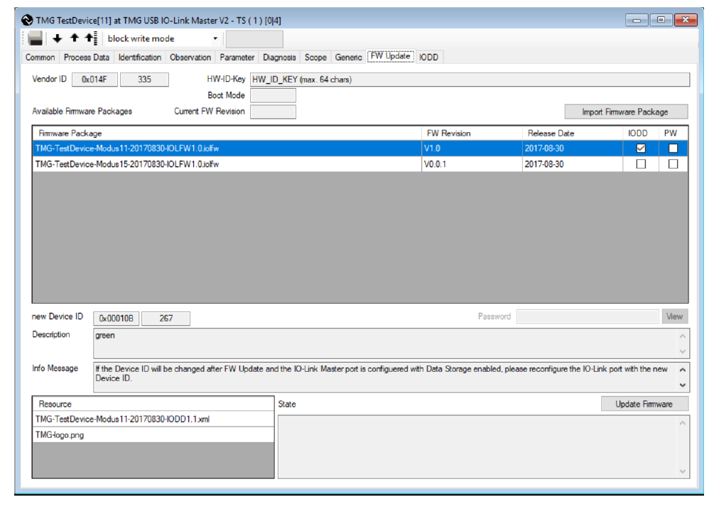
Task: Click Import Firmware Package button
Action: (625, 112)
